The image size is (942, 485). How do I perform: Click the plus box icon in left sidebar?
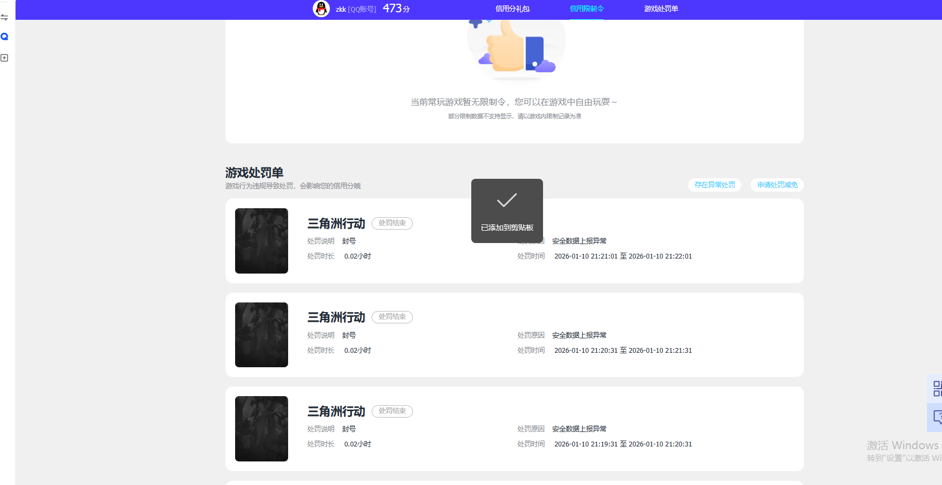pos(4,58)
